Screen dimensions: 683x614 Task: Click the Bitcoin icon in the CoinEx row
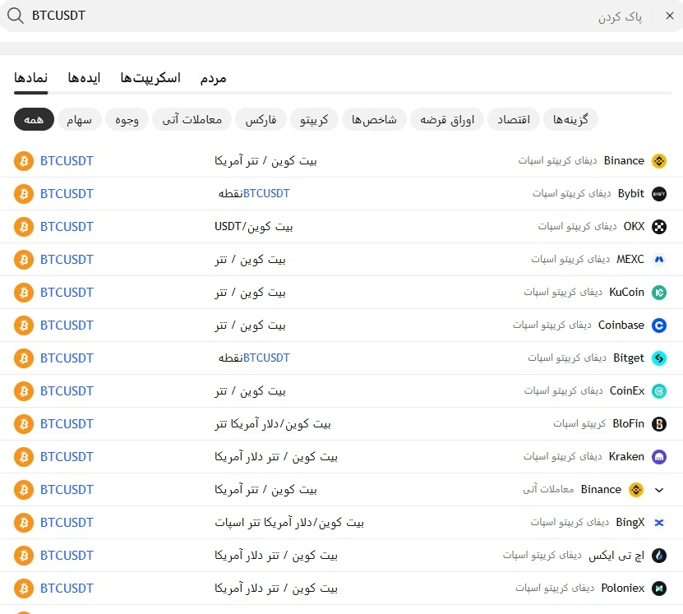tap(24, 391)
